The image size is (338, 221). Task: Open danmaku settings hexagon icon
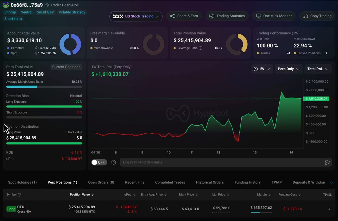(x=114, y=162)
